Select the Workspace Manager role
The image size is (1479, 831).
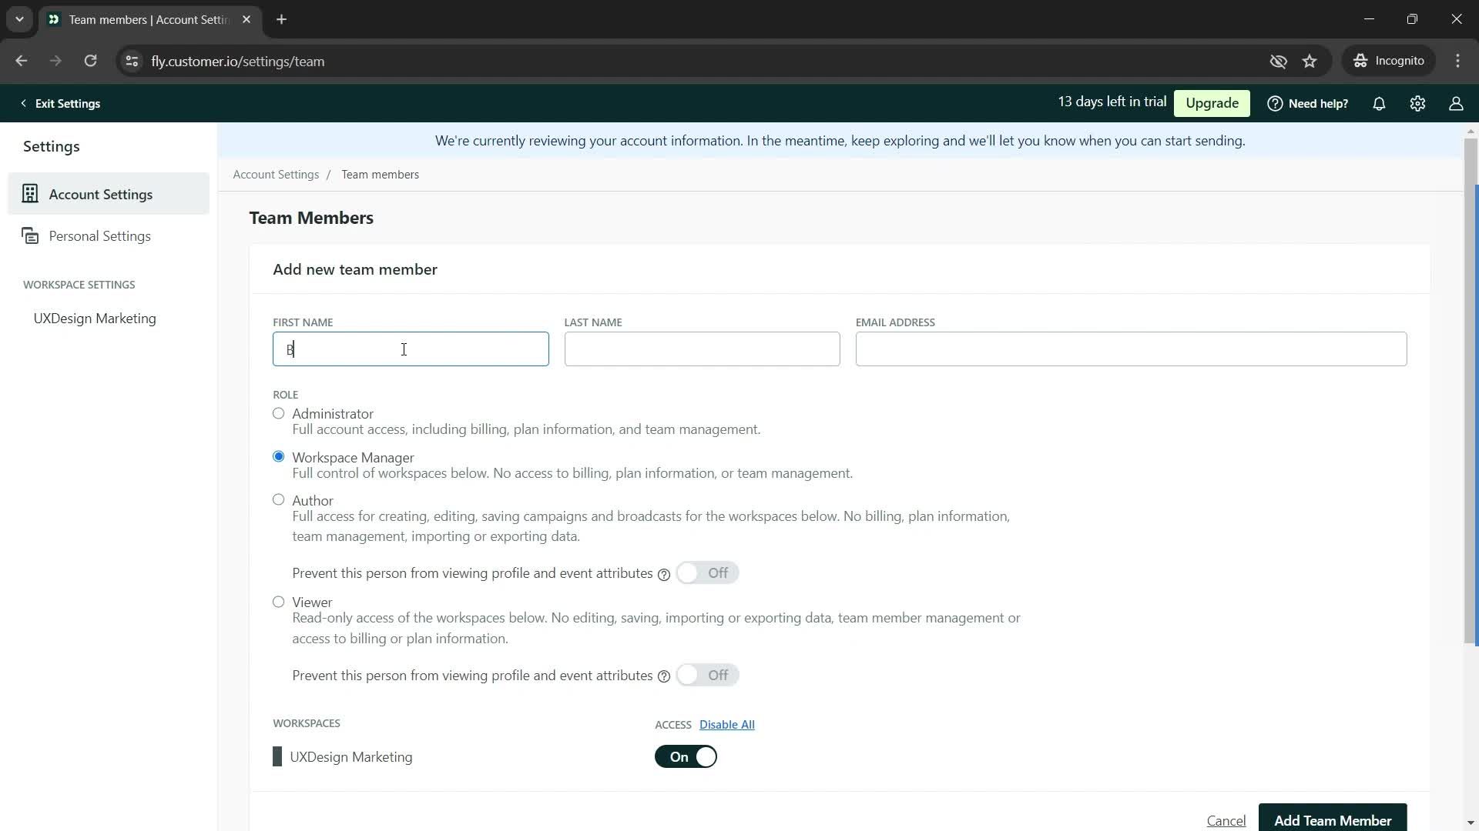click(x=279, y=456)
